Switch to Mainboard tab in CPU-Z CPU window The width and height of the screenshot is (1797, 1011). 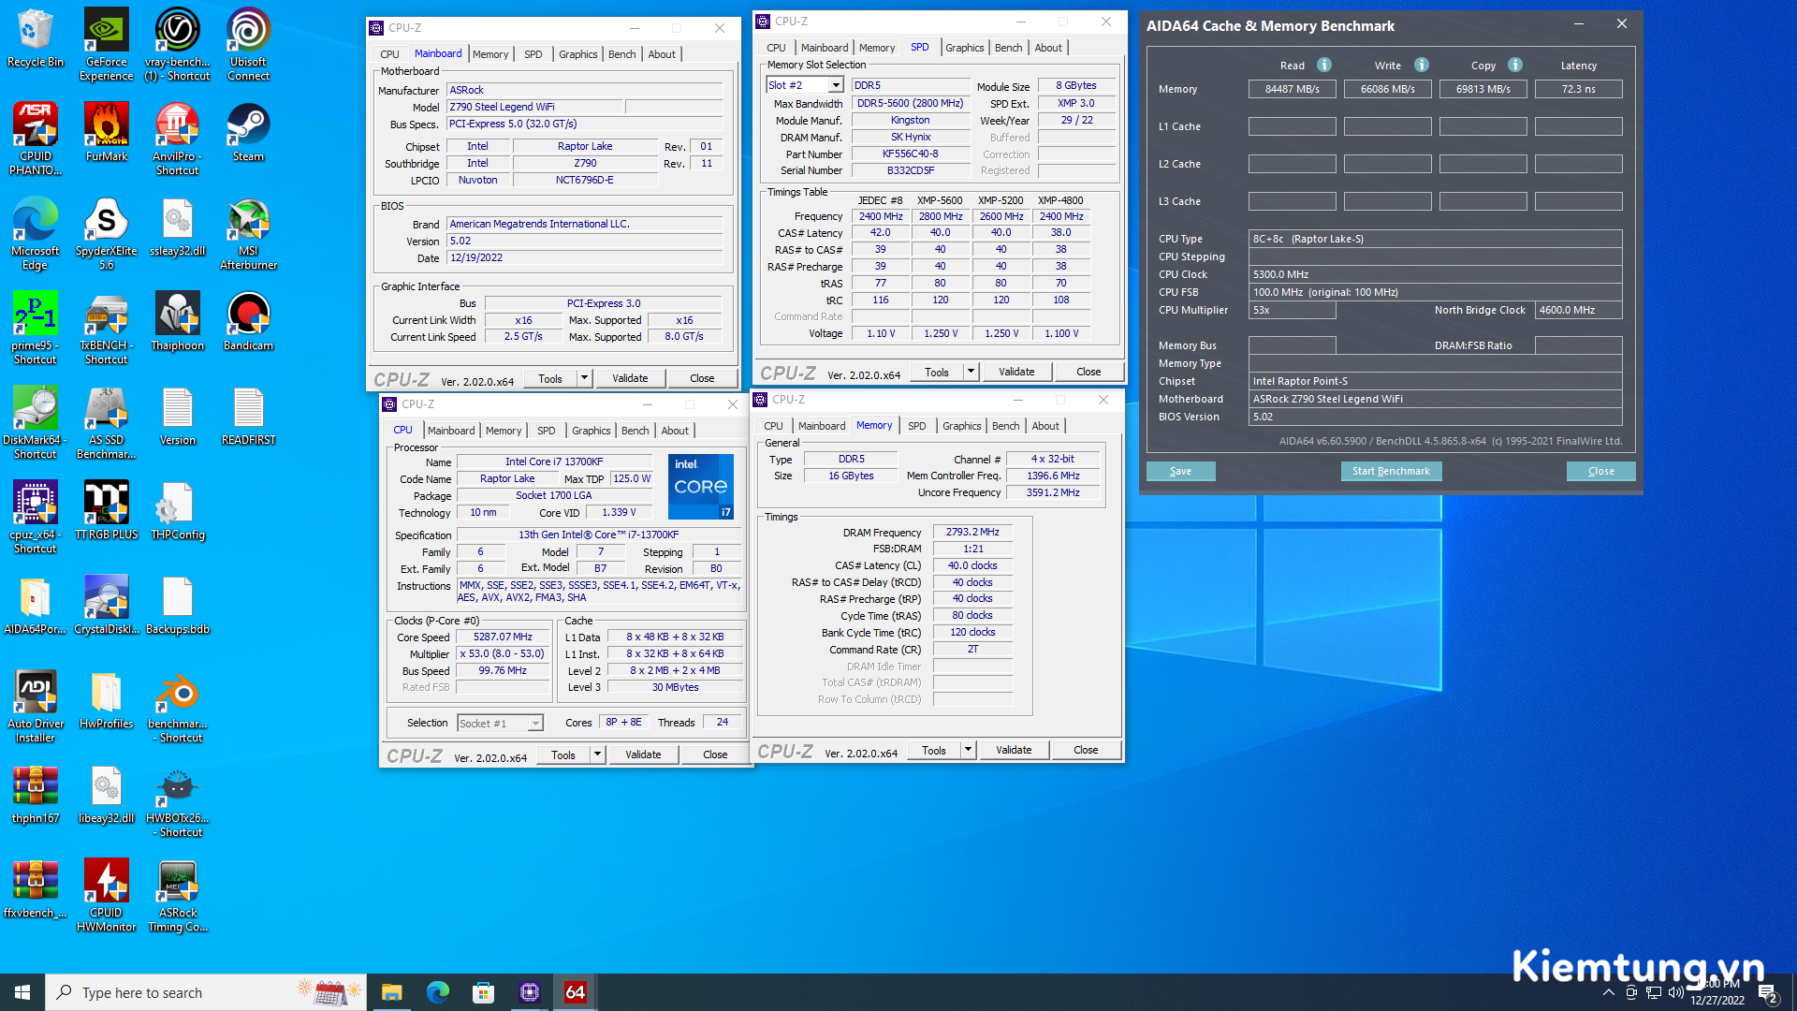point(451,431)
